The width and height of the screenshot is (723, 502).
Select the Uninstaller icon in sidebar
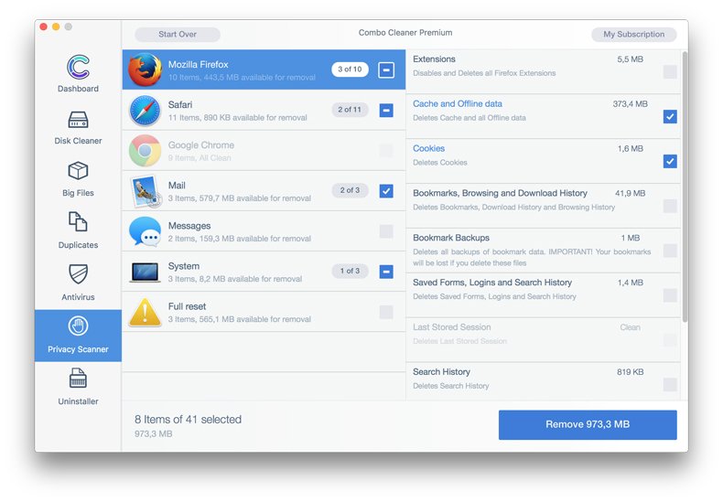point(78,379)
